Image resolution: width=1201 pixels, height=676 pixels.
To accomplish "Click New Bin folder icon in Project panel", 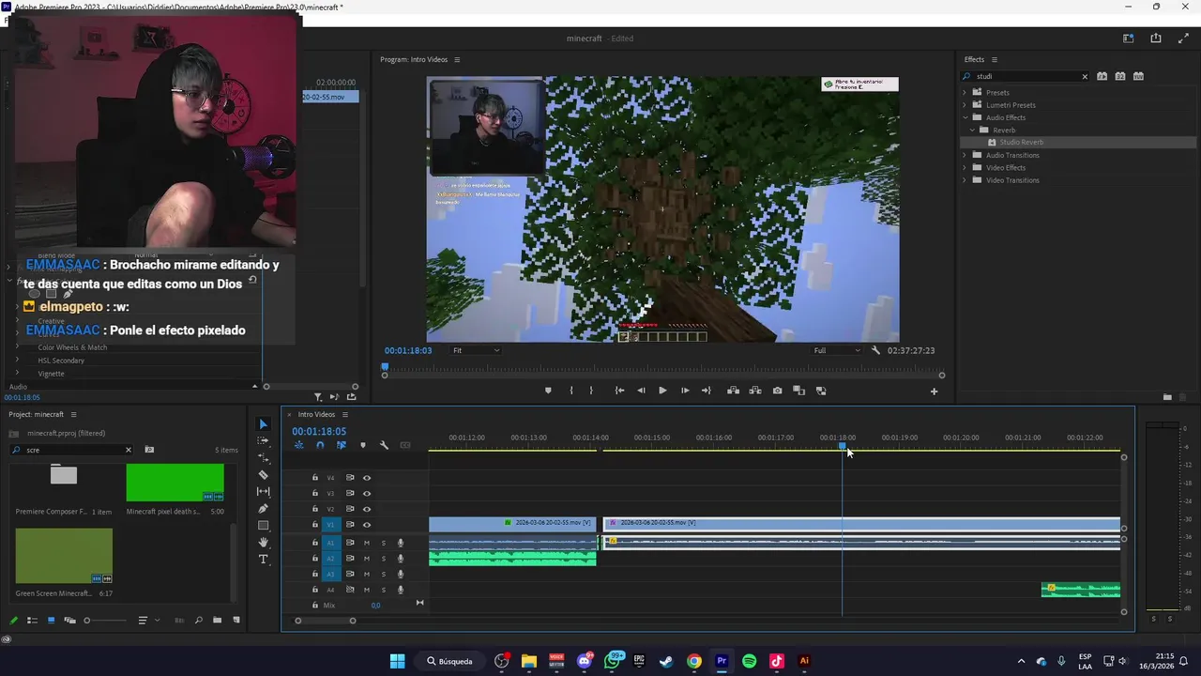I will pyautogui.click(x=218, y=621).
